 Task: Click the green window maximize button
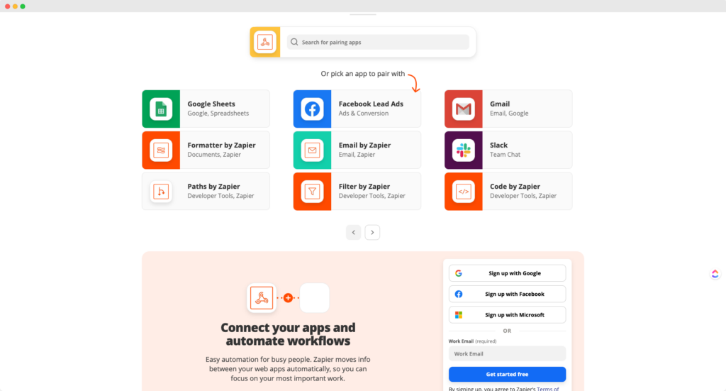point(23,6)
